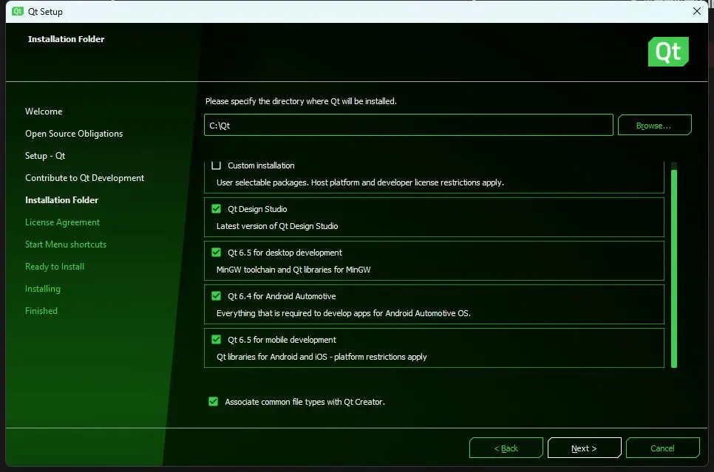Click the Qt Setup title bar icon
The image size is (714, 472).
17,11
